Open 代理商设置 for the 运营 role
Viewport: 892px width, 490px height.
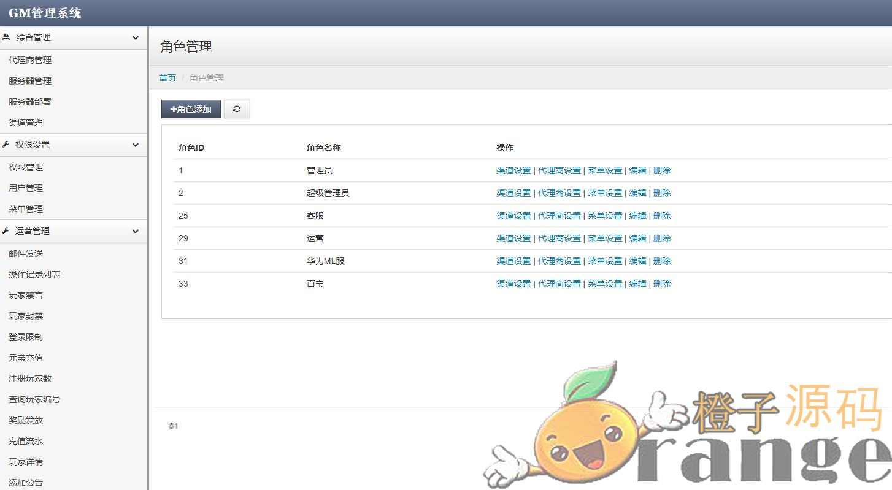pyautogui.click(x=559, y=238)
